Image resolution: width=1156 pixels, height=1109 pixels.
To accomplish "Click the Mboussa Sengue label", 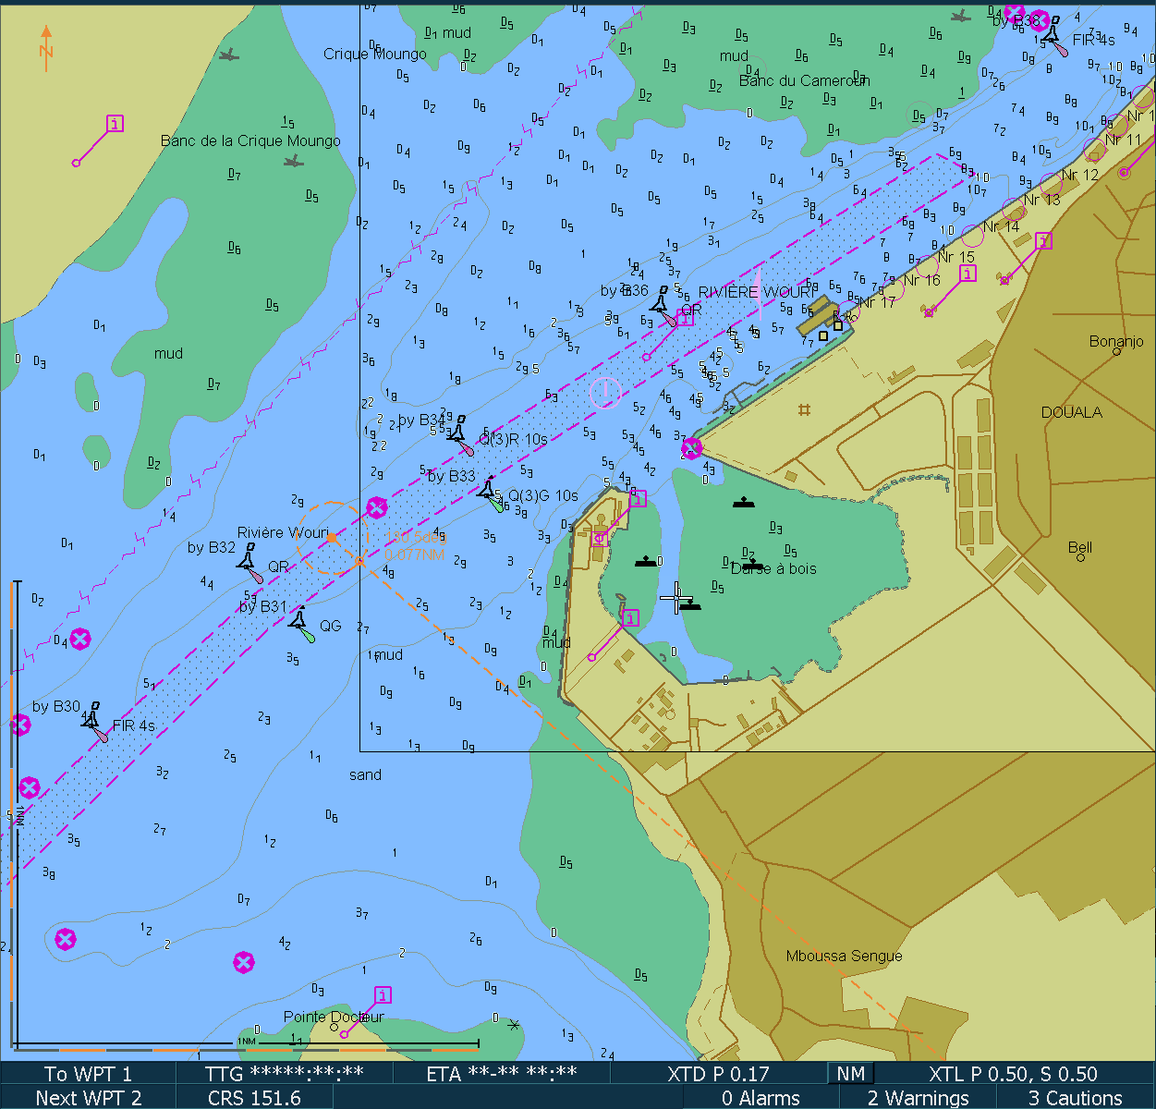I will 845,956.
